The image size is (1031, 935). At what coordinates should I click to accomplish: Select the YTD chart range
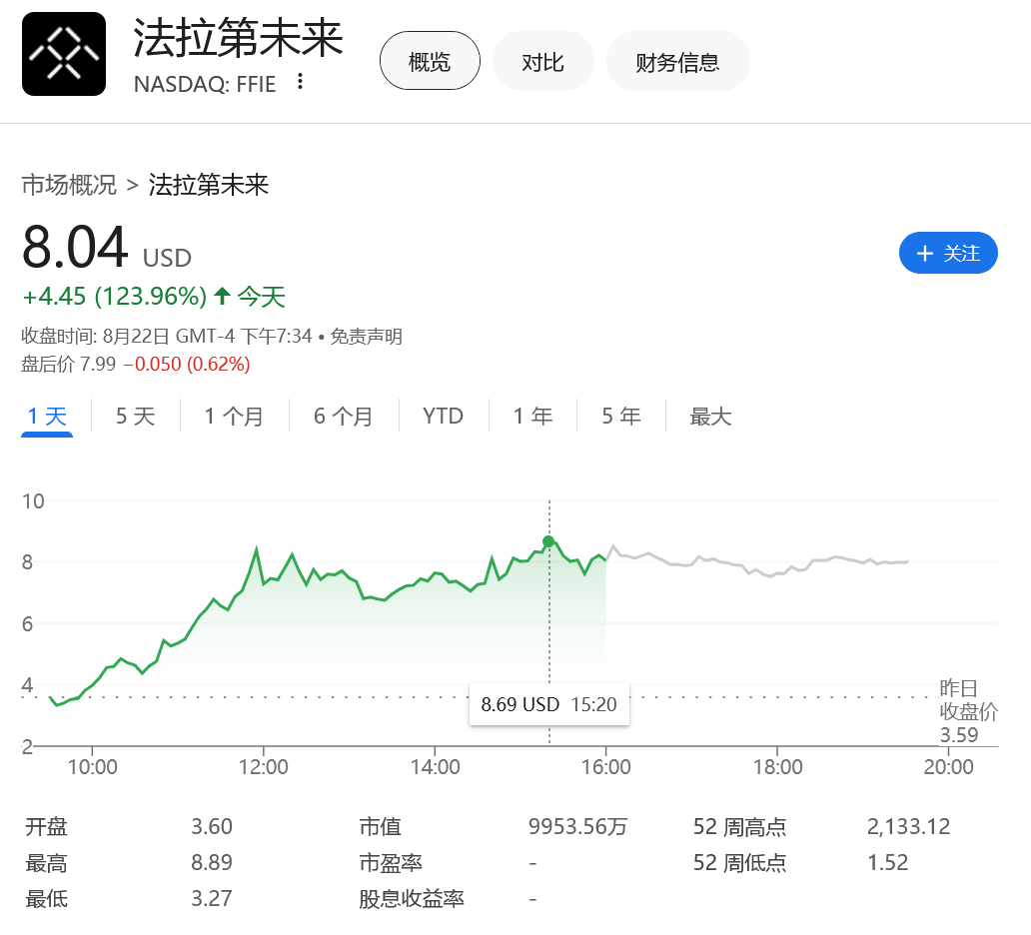pos(444,417)
